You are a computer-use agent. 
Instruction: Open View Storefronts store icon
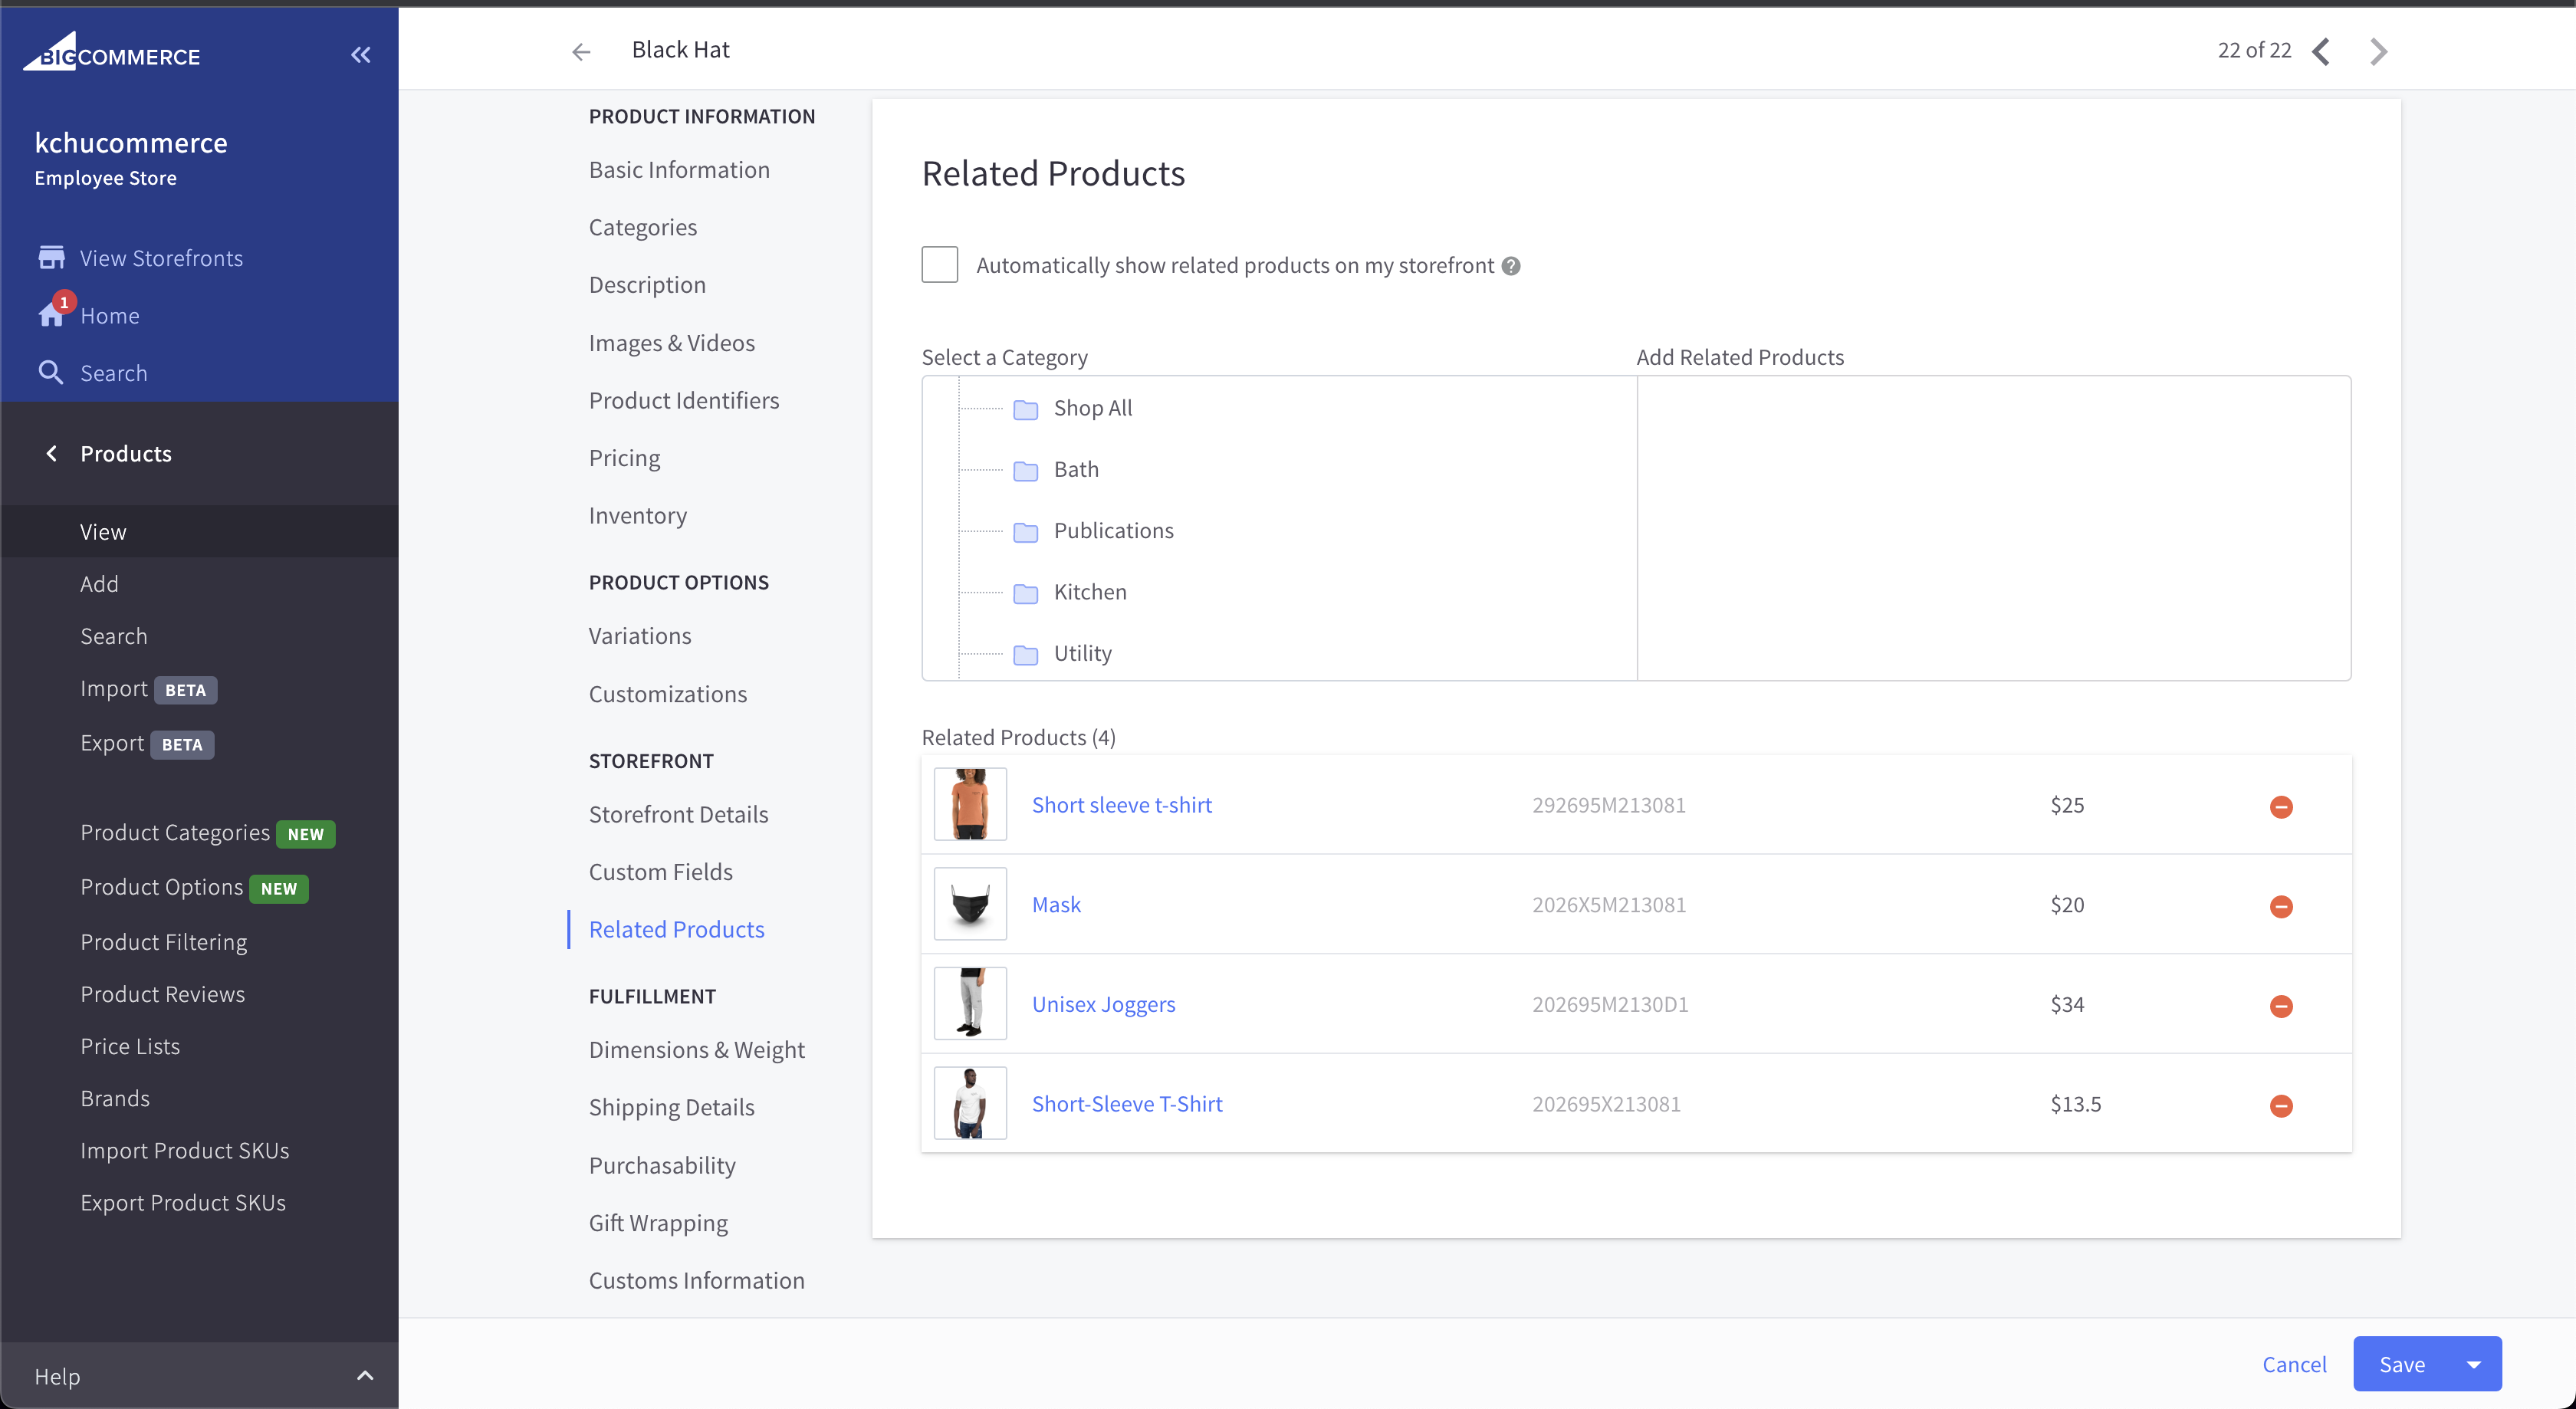coord(51,258)
